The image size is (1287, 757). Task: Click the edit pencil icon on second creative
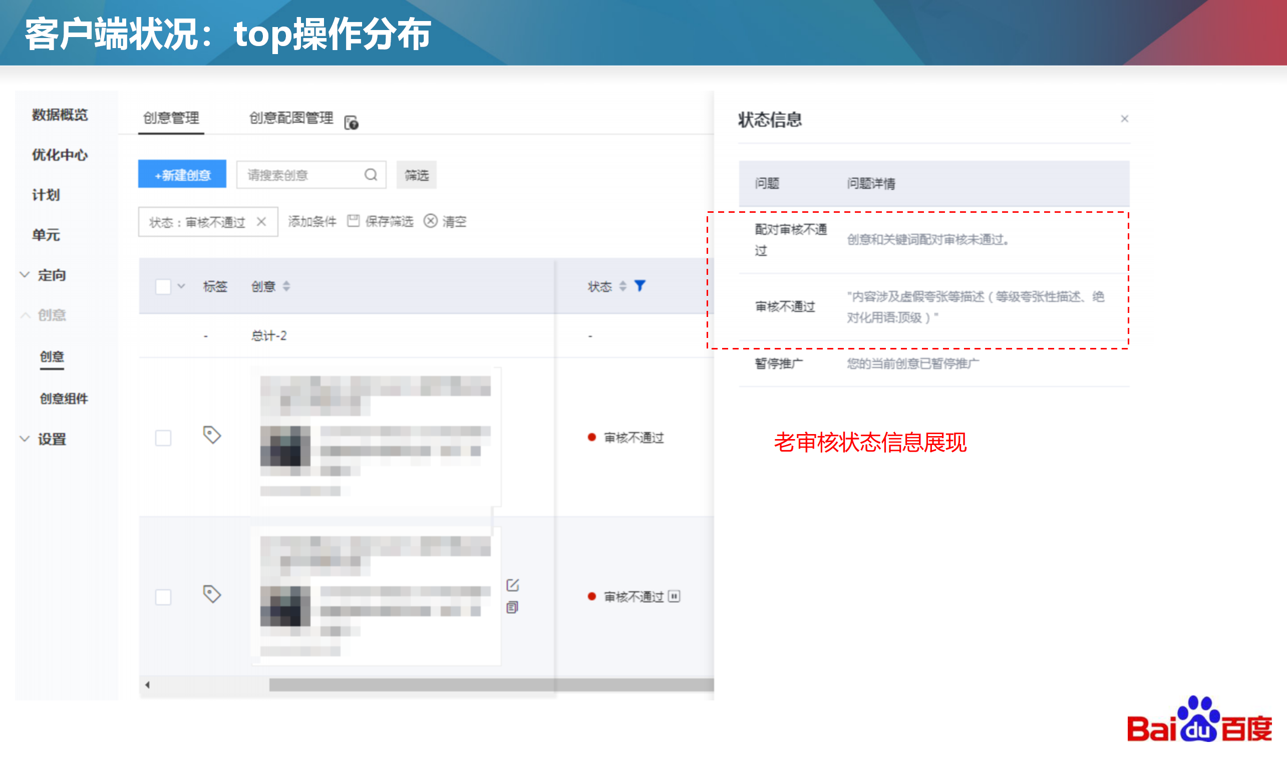point(512,585)
